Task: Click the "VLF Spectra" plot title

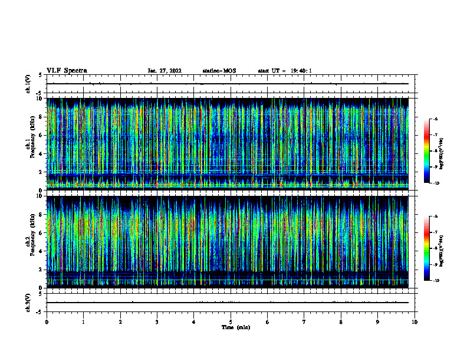Action: click(x=67, y=71)
